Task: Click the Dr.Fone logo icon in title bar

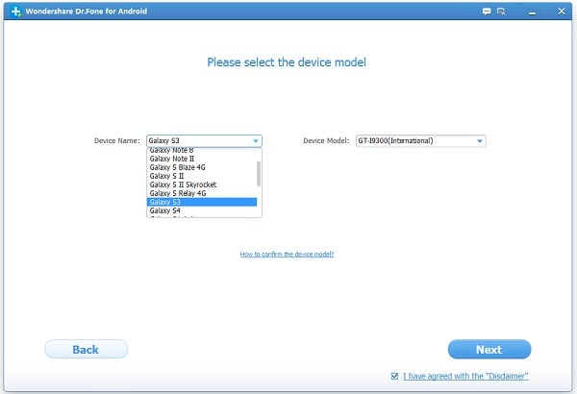Action: (x=15, y=12)
